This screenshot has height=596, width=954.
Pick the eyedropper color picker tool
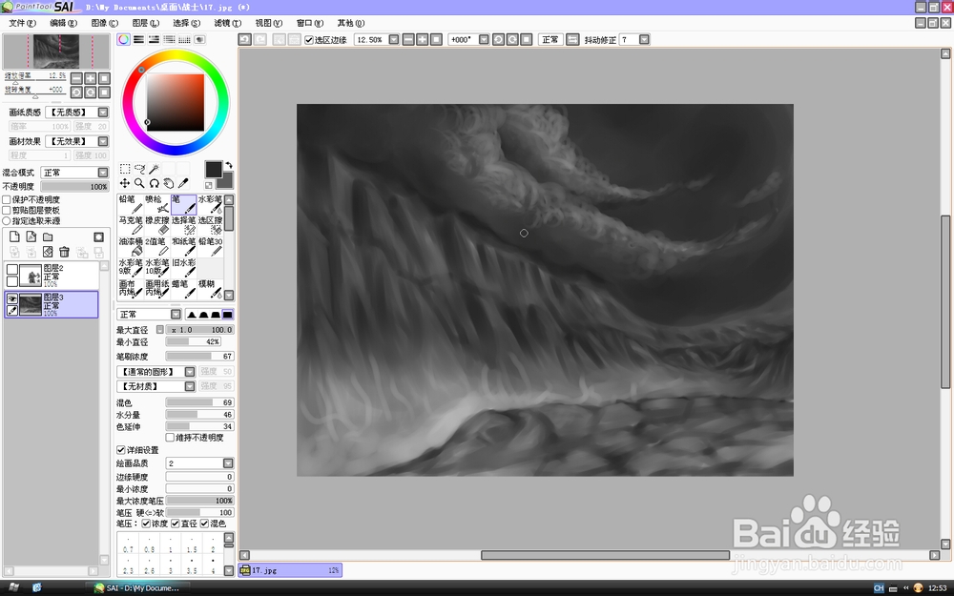[183, 183]
